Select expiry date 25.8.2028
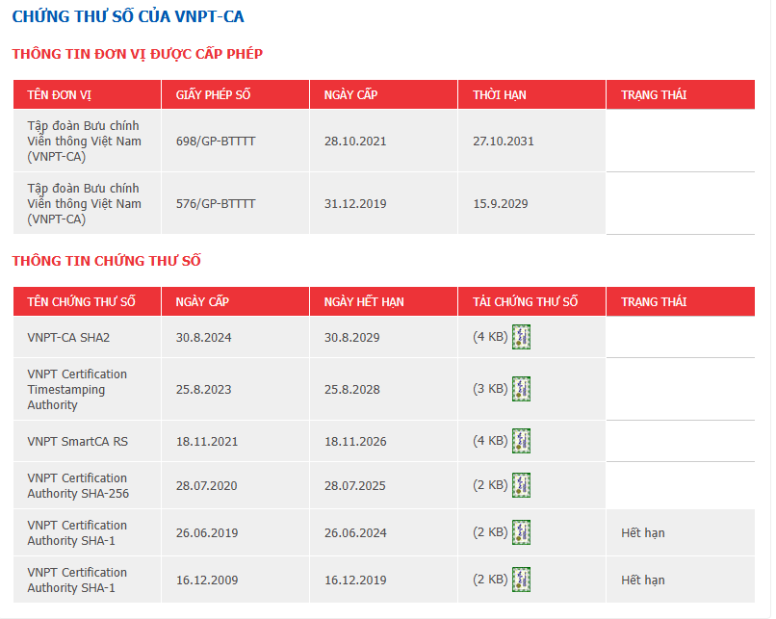Viewport: 776px width, 619px height. pyautogui.click(x=351, y=390)
